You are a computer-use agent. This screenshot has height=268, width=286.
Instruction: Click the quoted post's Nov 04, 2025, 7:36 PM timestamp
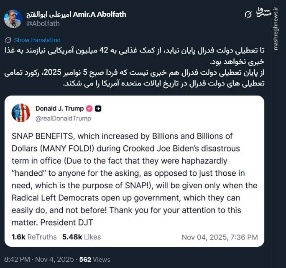coord(220,237)
